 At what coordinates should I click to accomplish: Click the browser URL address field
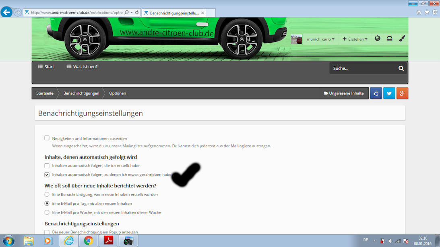coord(76,12)
